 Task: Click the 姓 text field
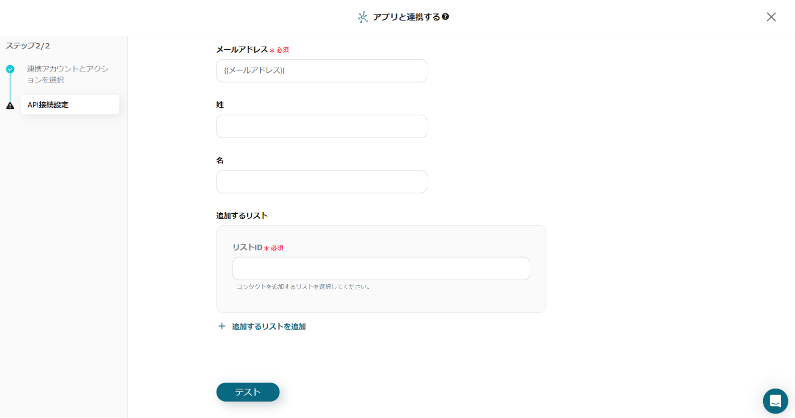point(321,126)
